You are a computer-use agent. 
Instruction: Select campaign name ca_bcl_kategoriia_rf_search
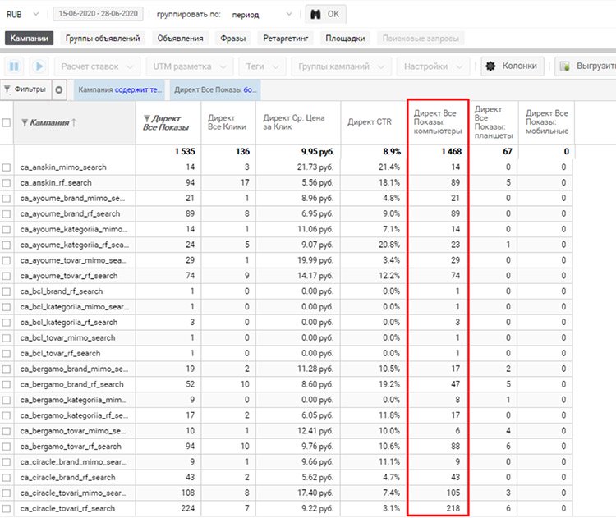coord(69,323)
